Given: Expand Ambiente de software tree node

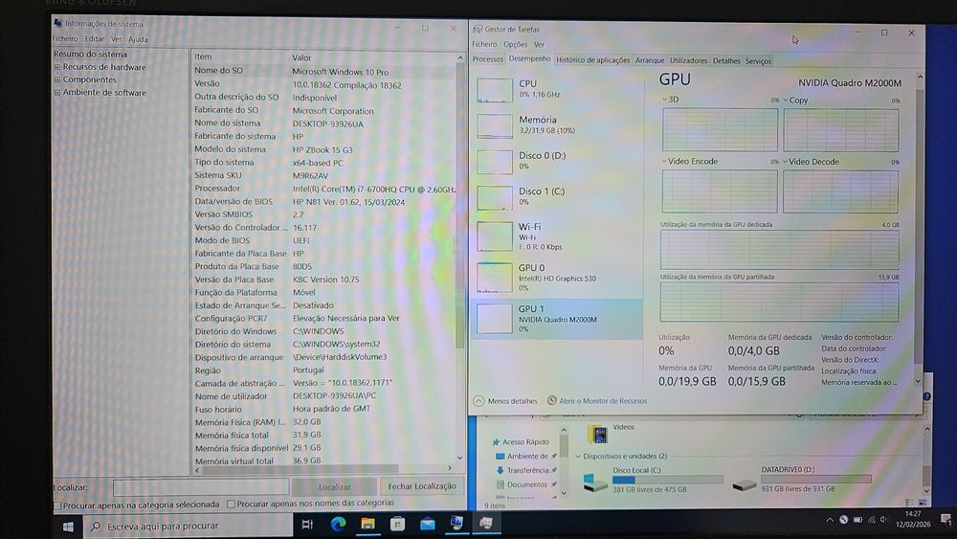Looking at the screenshot, I should pos(57,93).
